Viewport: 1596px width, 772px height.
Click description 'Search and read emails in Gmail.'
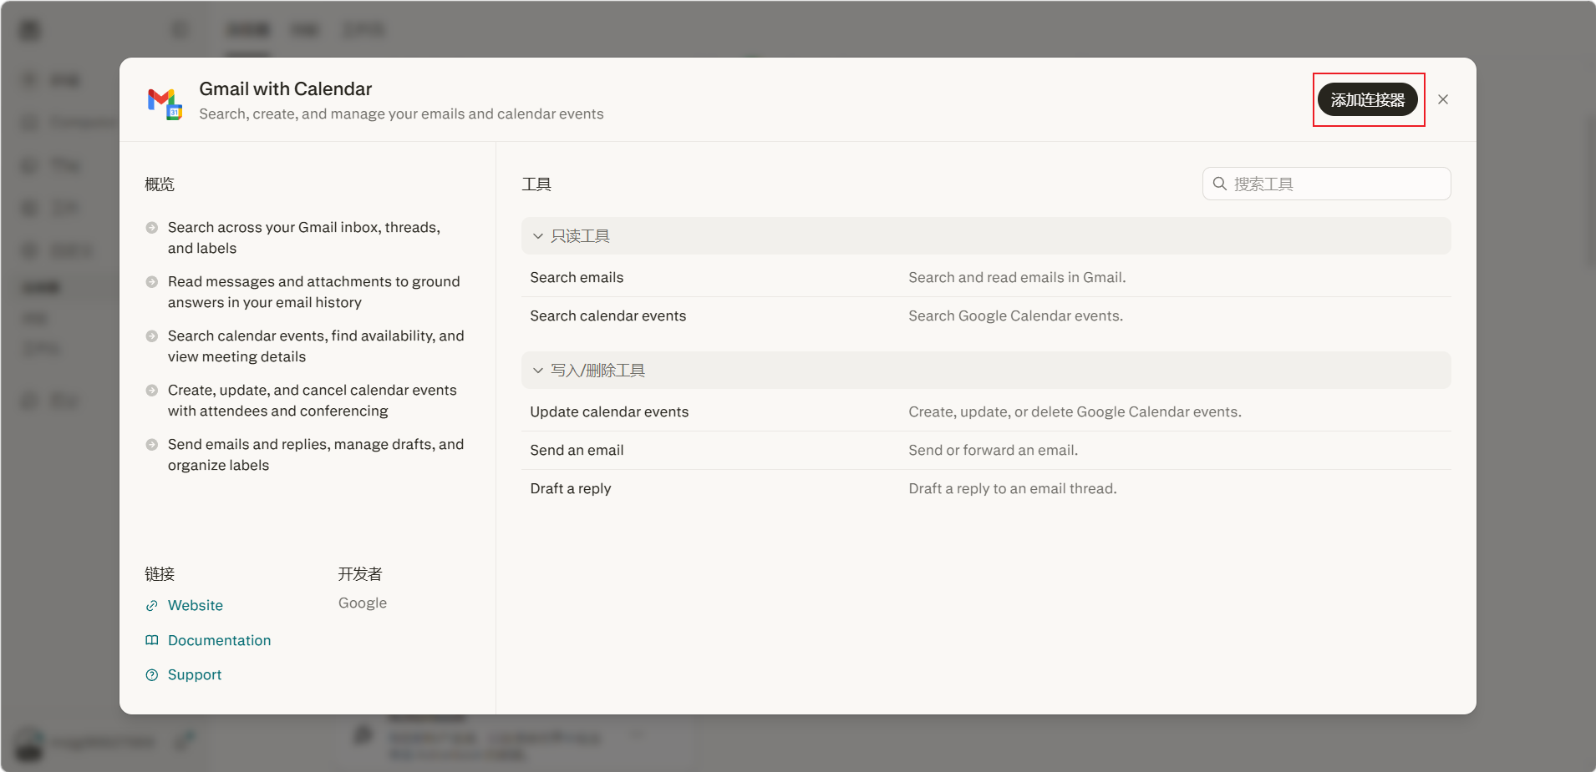point(1017,277)
